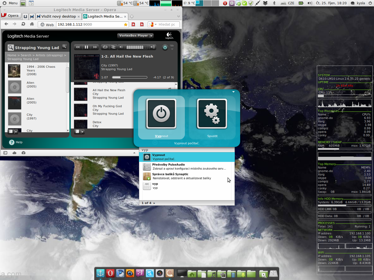Open a new Opera tab
This screenshot has height=280, width=374.
click(x=132, y=16)
